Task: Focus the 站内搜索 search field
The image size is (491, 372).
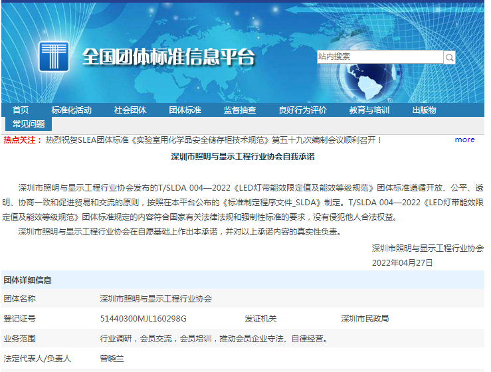Action: (x=380, y=56)
